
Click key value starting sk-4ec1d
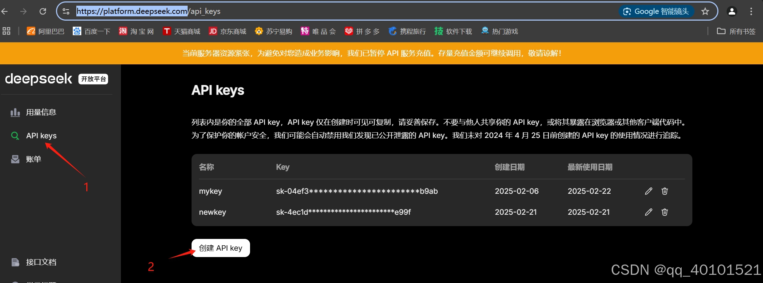coord(344,212)
